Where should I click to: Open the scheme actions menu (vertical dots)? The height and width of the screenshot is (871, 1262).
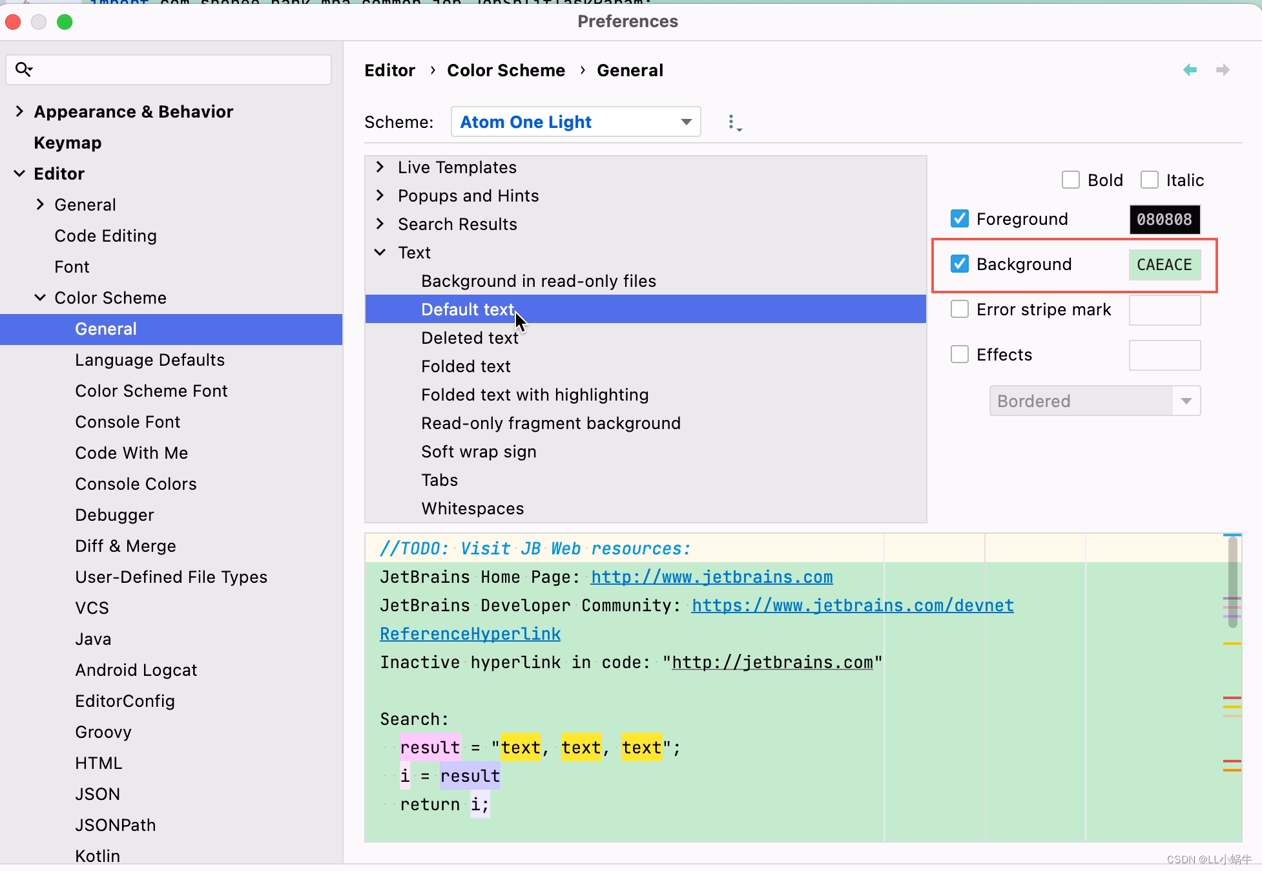click(x=732, y=122)
